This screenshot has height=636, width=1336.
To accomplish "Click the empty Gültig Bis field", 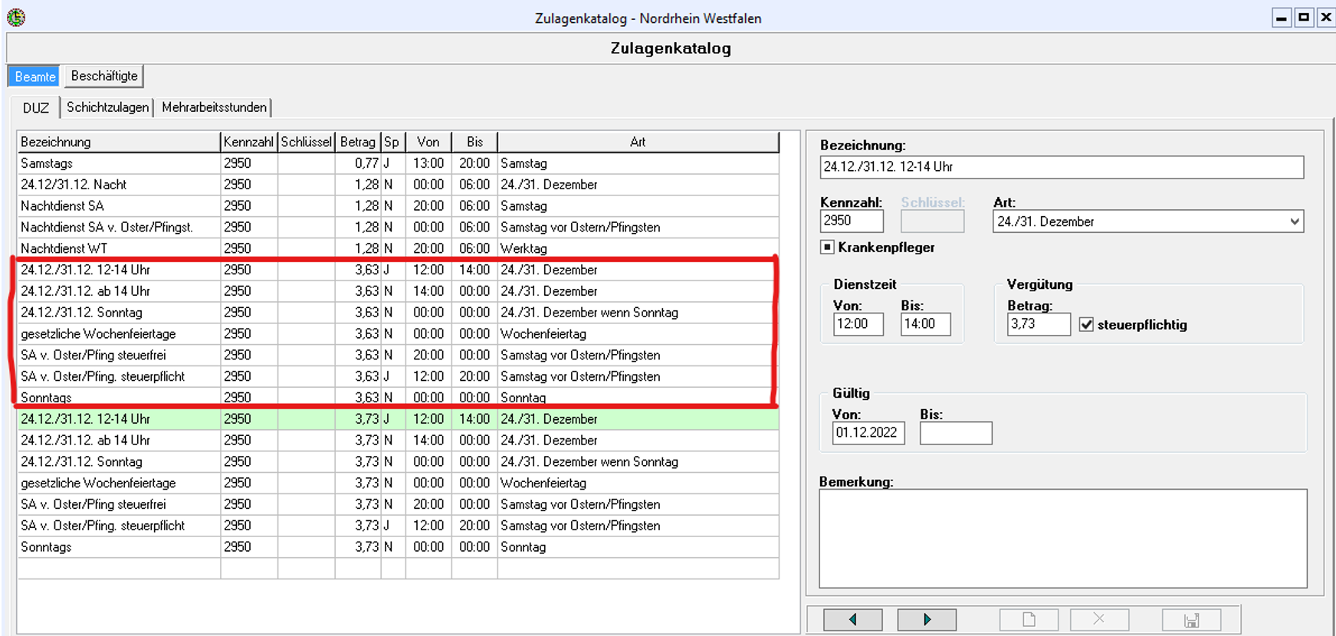I will (956, 433).
